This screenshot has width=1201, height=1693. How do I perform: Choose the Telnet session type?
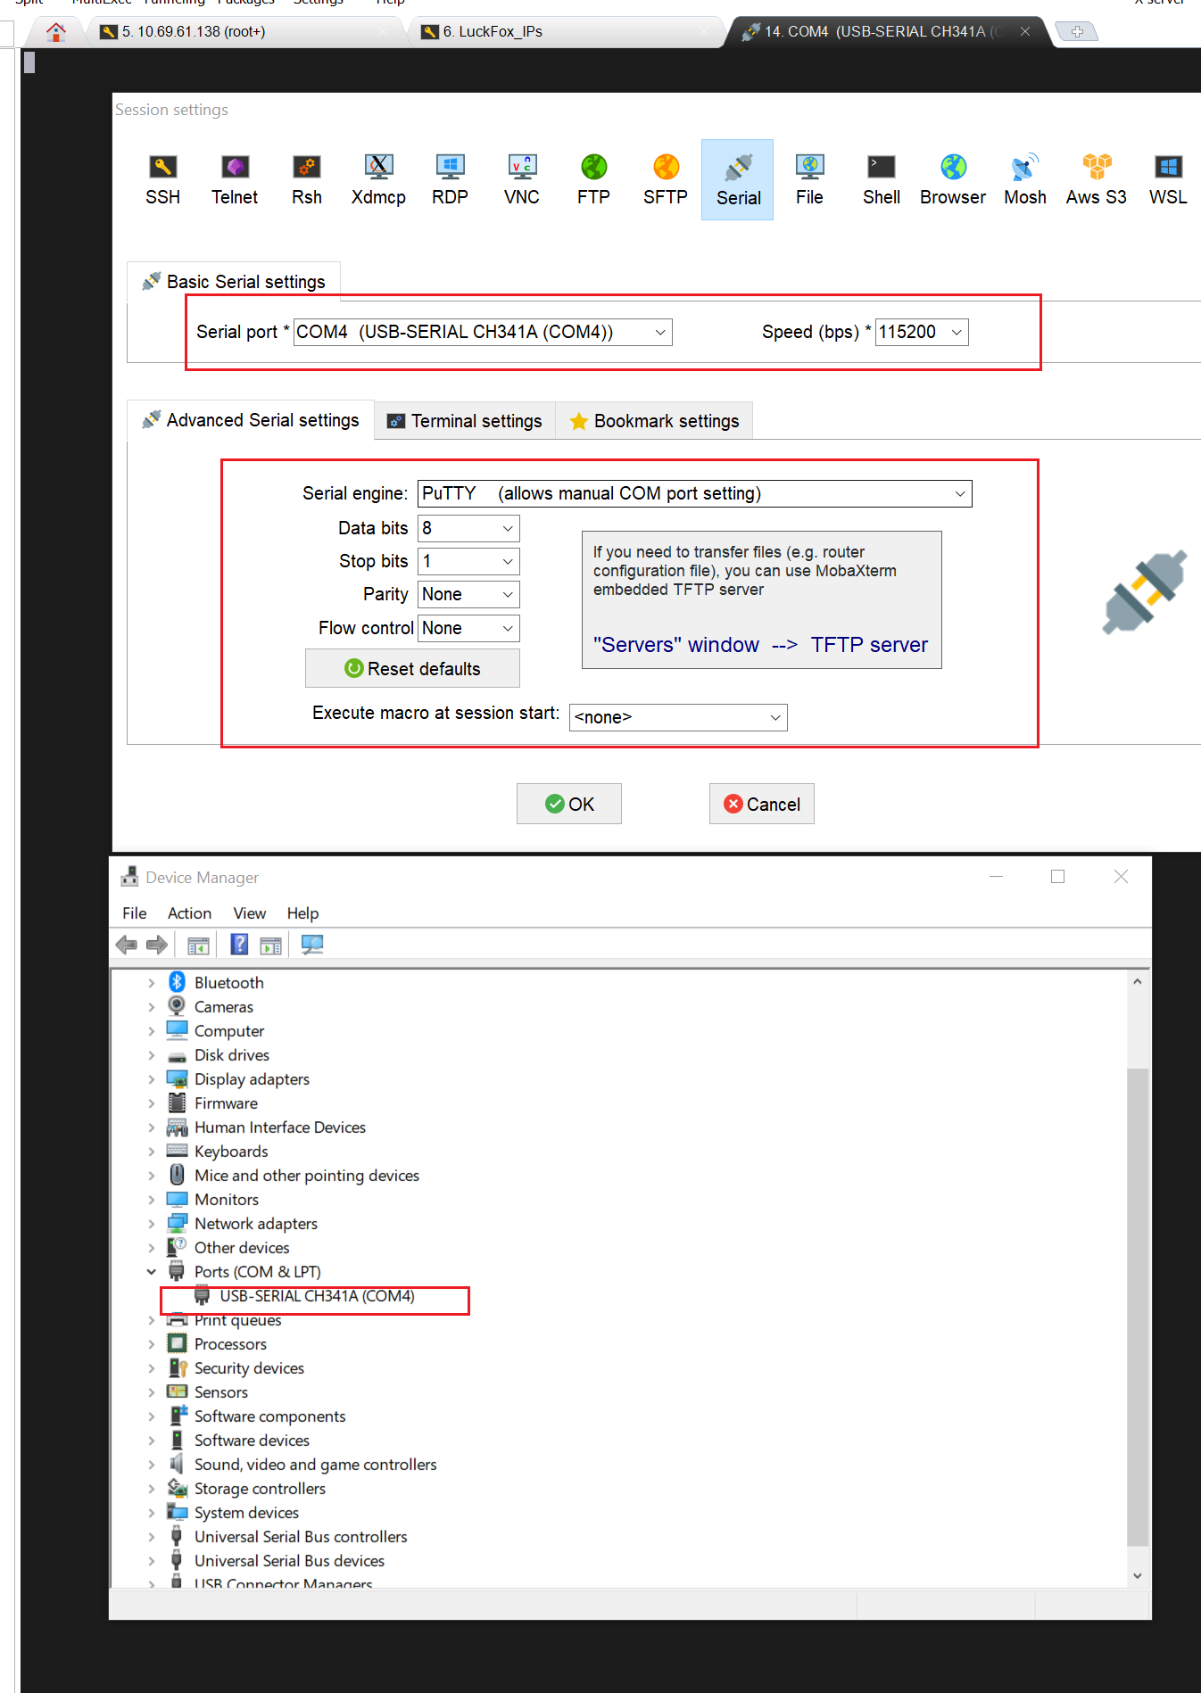(235, 179)
